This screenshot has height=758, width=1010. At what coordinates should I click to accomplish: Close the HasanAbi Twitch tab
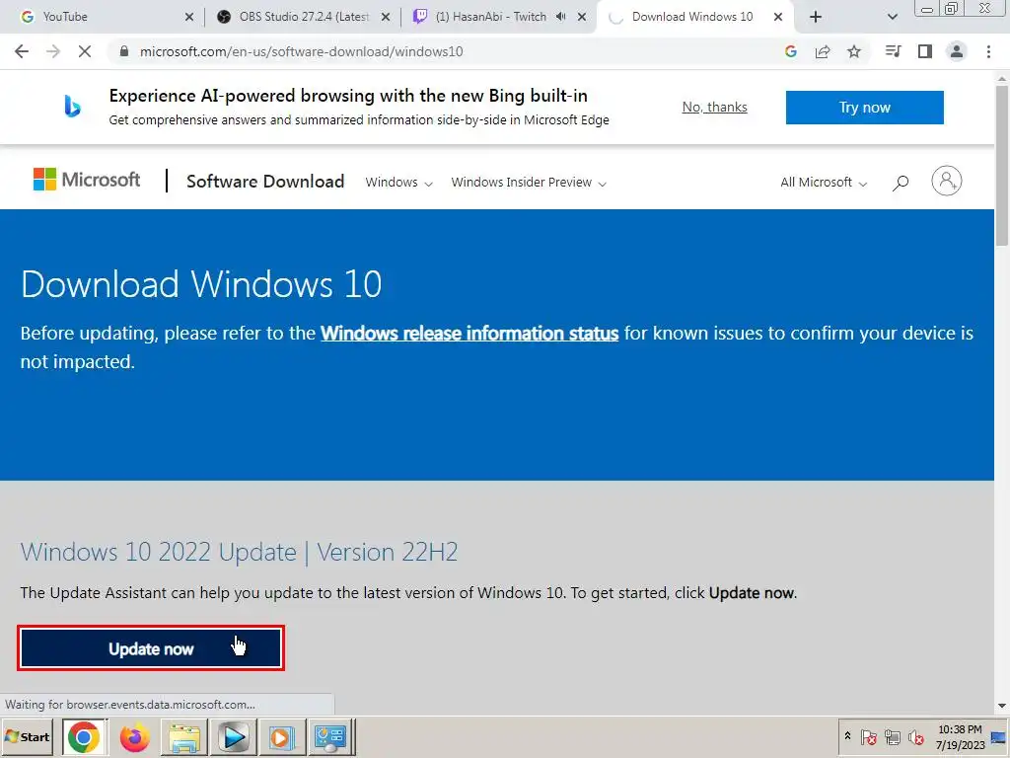(582, 18)
